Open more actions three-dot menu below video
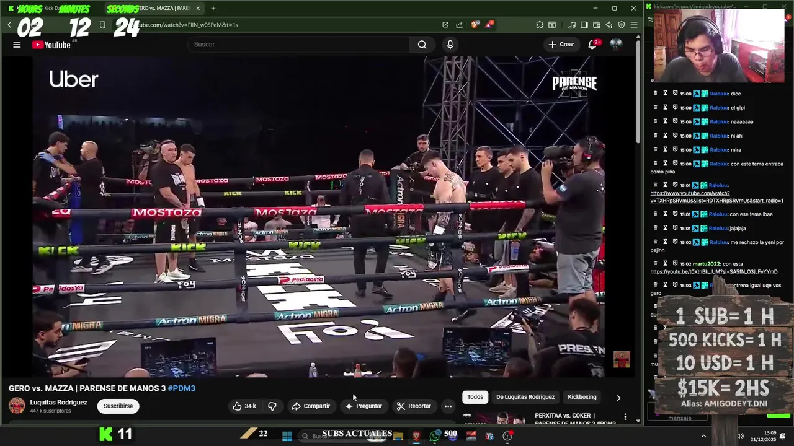Viewport: 794px width, 446px height. [448, 406]
